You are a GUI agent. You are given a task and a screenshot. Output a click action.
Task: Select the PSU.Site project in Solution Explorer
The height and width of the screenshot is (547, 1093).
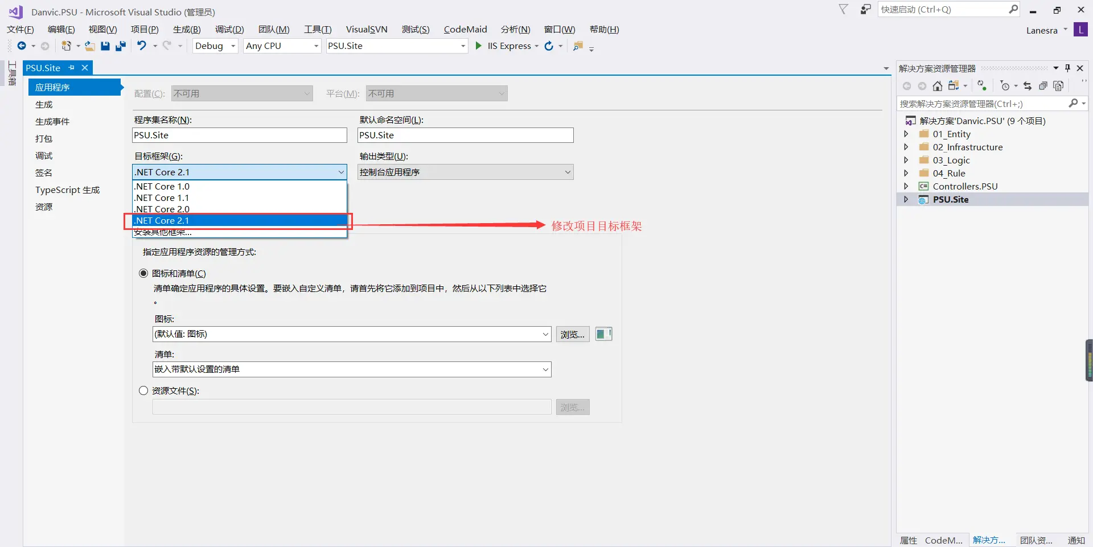tap(950, 199)
